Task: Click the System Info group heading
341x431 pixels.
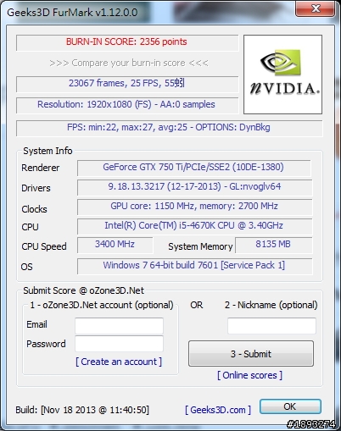Action: pyautogui.click(x=48, y=151)
